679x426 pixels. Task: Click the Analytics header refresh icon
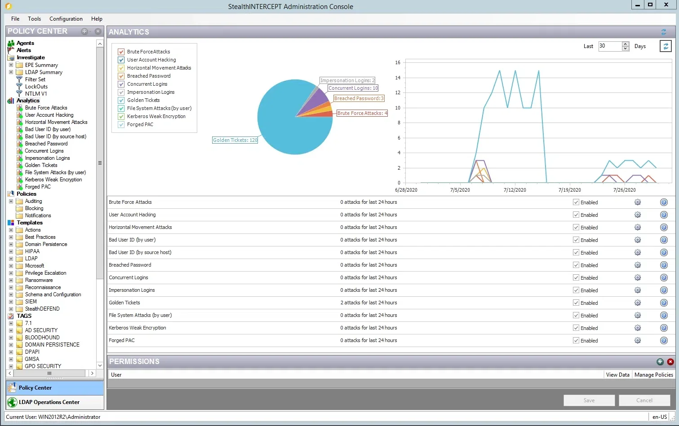[x=664, y=32]
